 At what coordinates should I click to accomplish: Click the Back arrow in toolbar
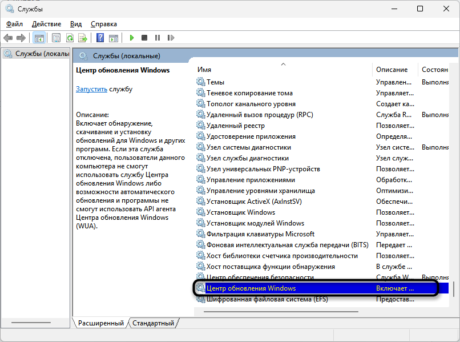pos(8,38)
